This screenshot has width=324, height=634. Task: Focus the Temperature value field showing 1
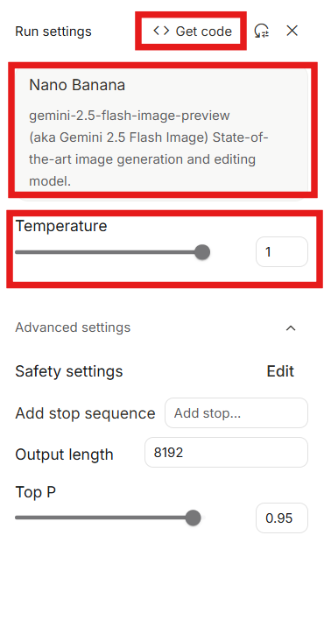(282, 252)
